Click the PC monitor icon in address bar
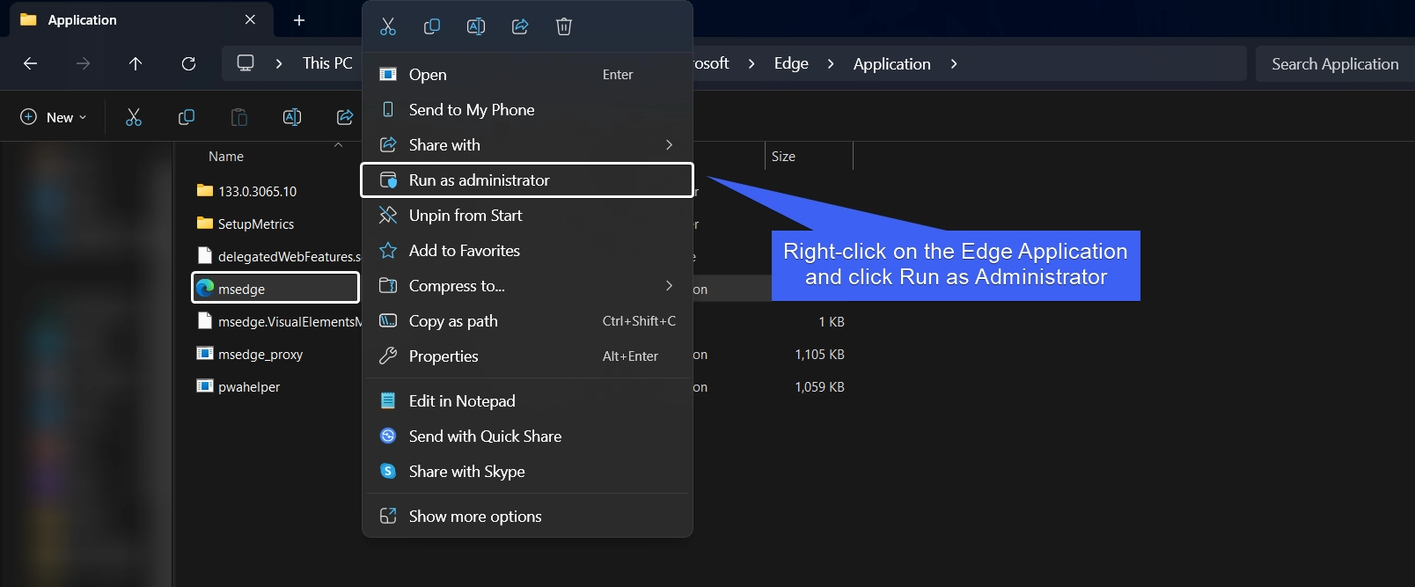Screen dimensions: 1415x587 tap(246, 63)
